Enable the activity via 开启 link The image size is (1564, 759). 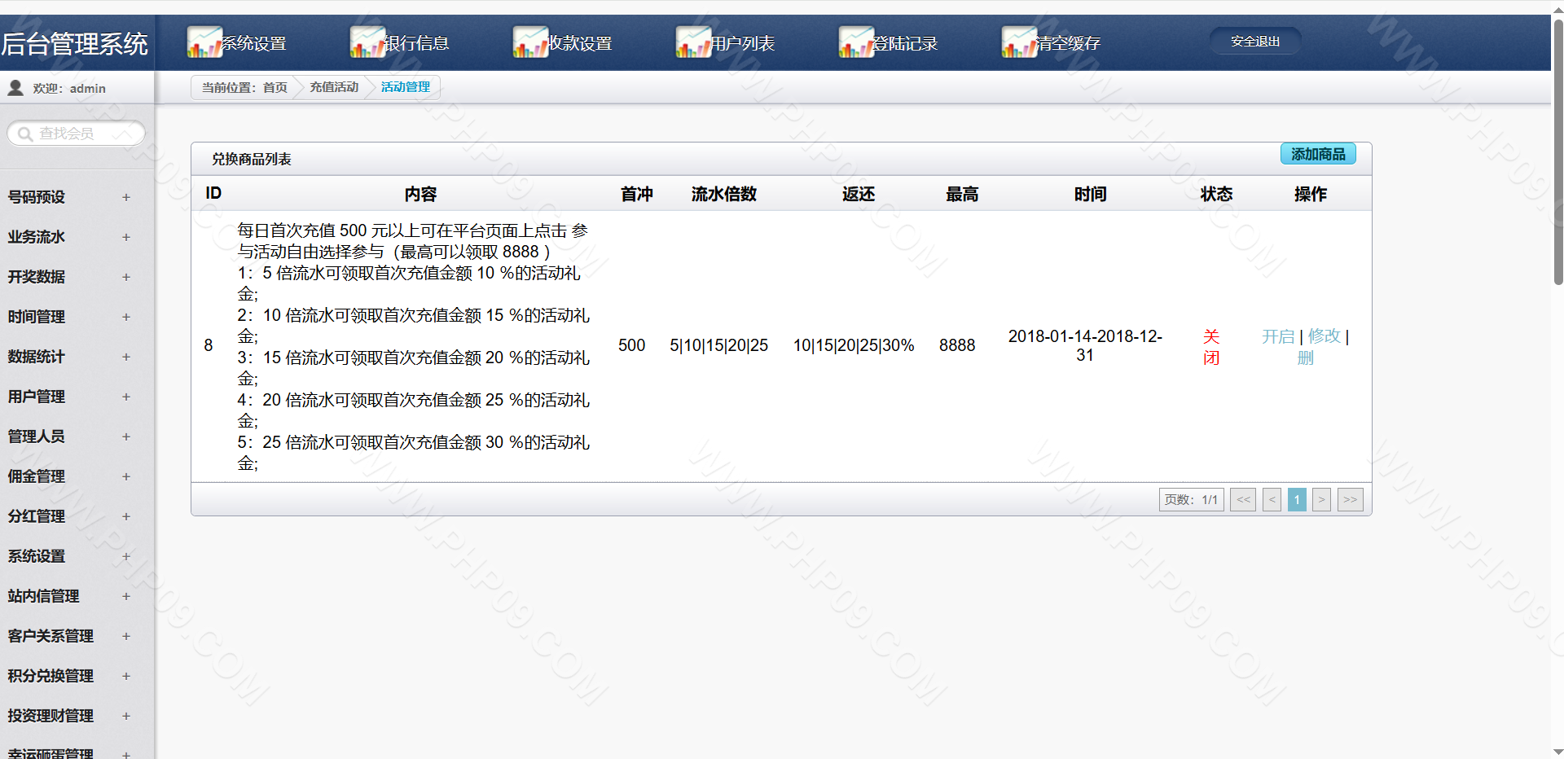coord(1277,336)
